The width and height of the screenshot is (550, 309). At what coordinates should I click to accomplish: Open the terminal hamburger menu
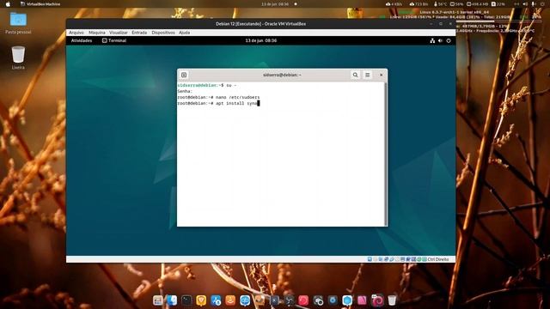click(368, 75)
